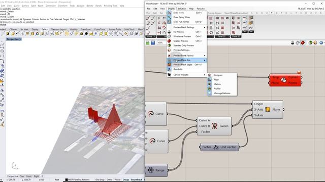Open the File menu in Grasshopper

[x=149, y=9]
